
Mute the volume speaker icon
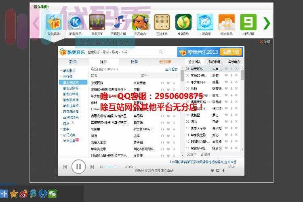101,167
